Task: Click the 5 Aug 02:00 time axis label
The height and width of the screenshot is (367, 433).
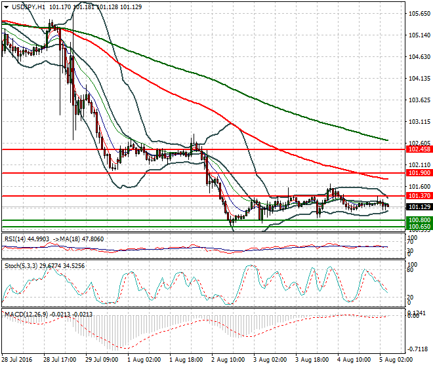Action: [396, 360]
